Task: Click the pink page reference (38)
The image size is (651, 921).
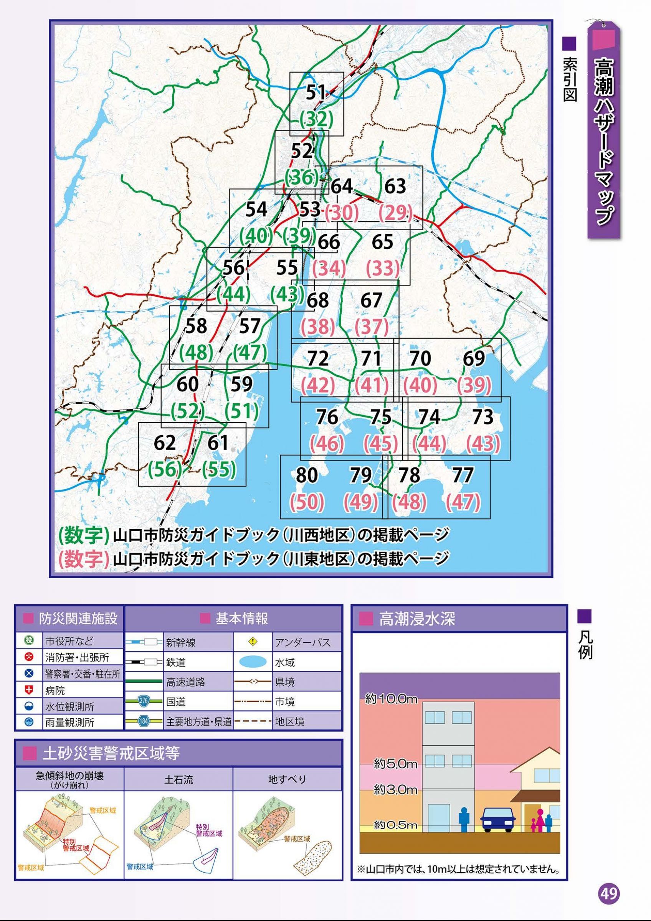Action: click(318, 327)
